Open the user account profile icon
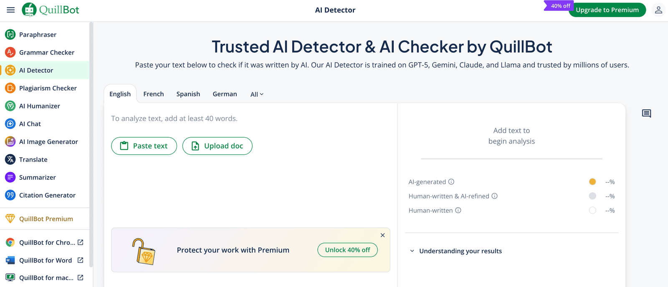 click(658, 10)
